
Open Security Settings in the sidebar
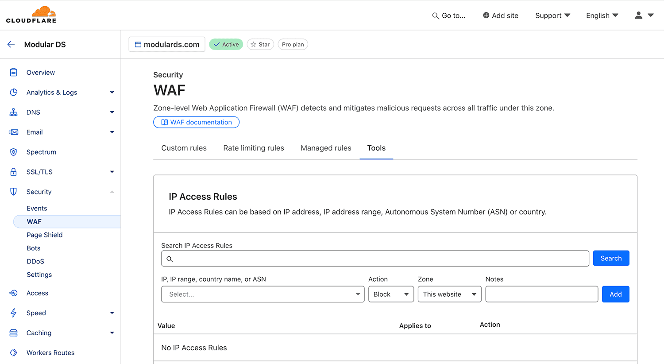(x=39, y=275)
